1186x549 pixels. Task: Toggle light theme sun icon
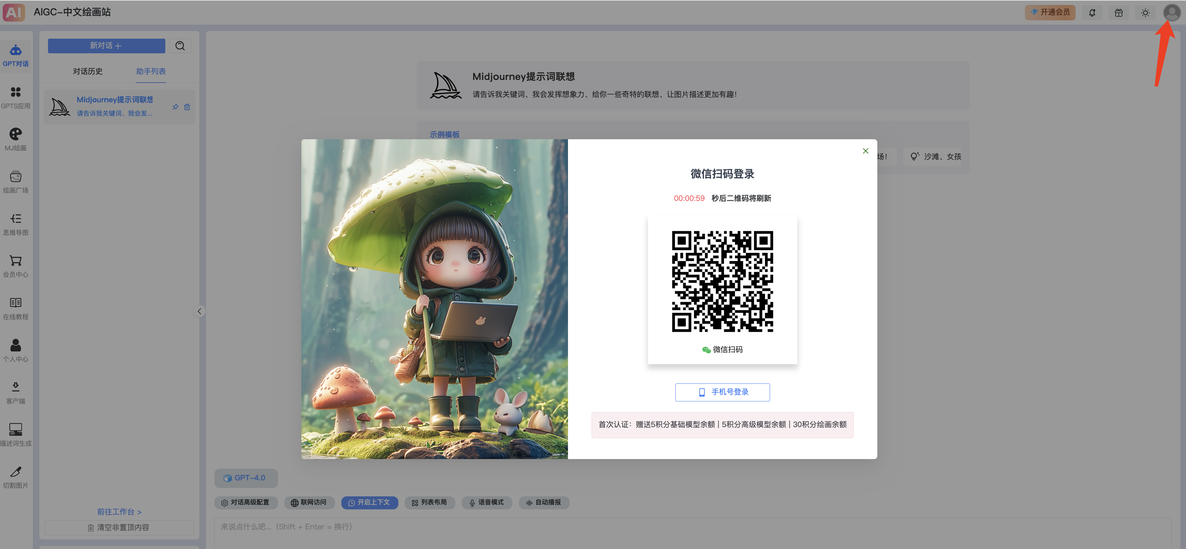1145,13
